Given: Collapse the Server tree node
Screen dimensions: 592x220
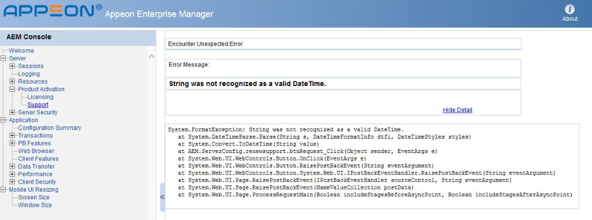Looking at the screenshot, I should 3,58.
